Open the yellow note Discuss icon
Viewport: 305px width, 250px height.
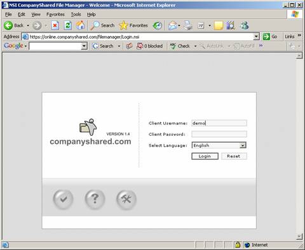pyautogui.click(x=219, y=25)
